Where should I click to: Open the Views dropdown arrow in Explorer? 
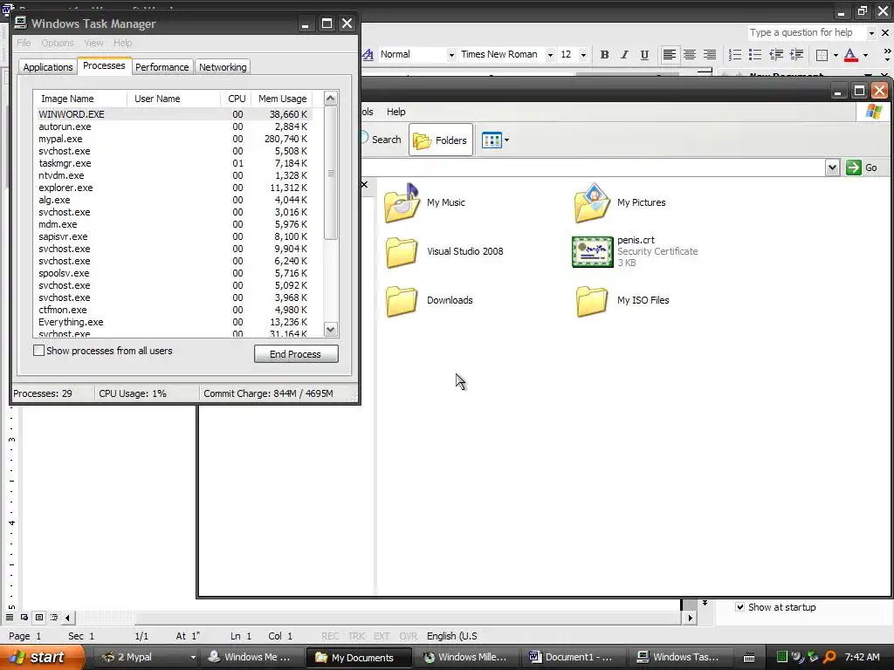tap(507, 140)
